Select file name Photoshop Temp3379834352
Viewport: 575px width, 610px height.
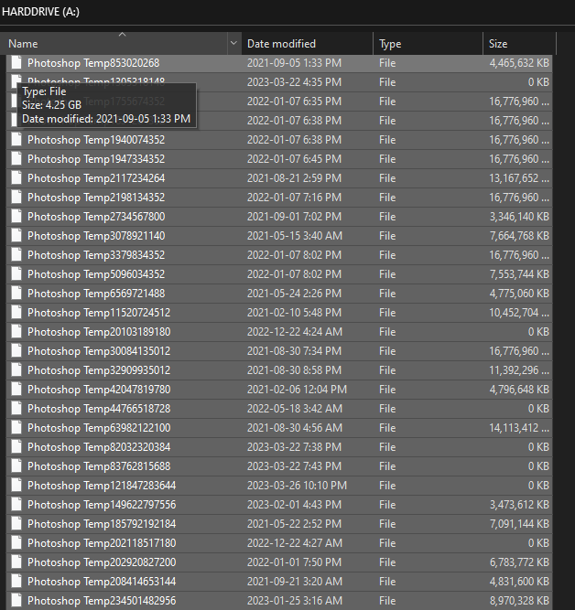click(x=96, y=255)
